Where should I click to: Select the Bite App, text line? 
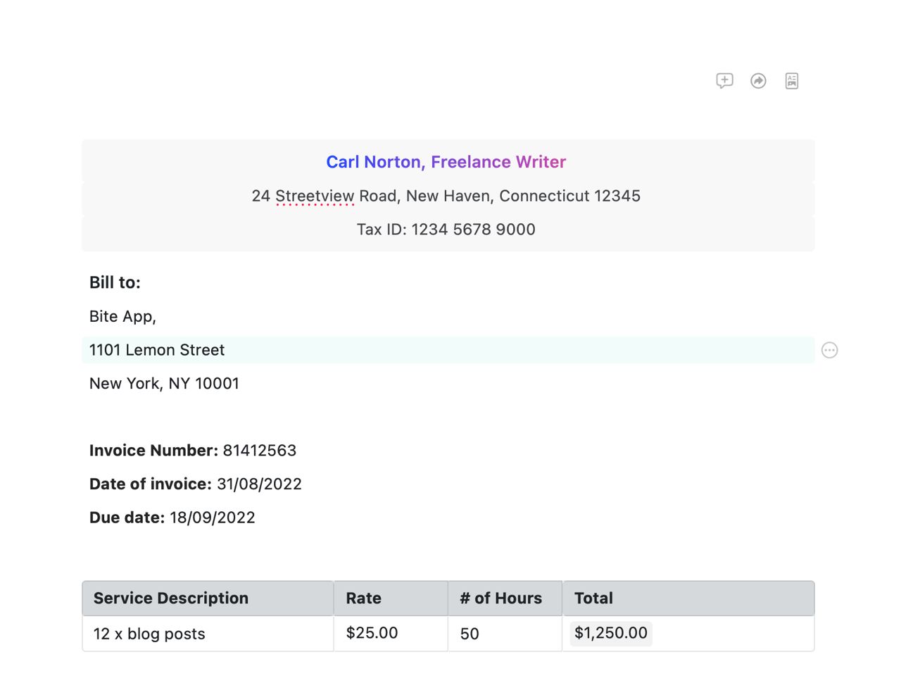122,317
